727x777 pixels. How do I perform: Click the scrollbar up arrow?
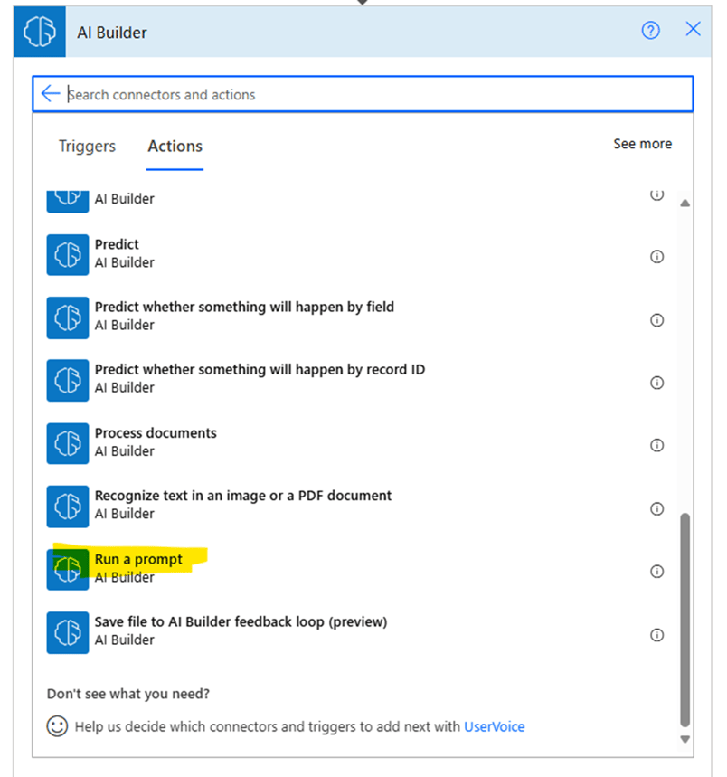click(685, 203)
